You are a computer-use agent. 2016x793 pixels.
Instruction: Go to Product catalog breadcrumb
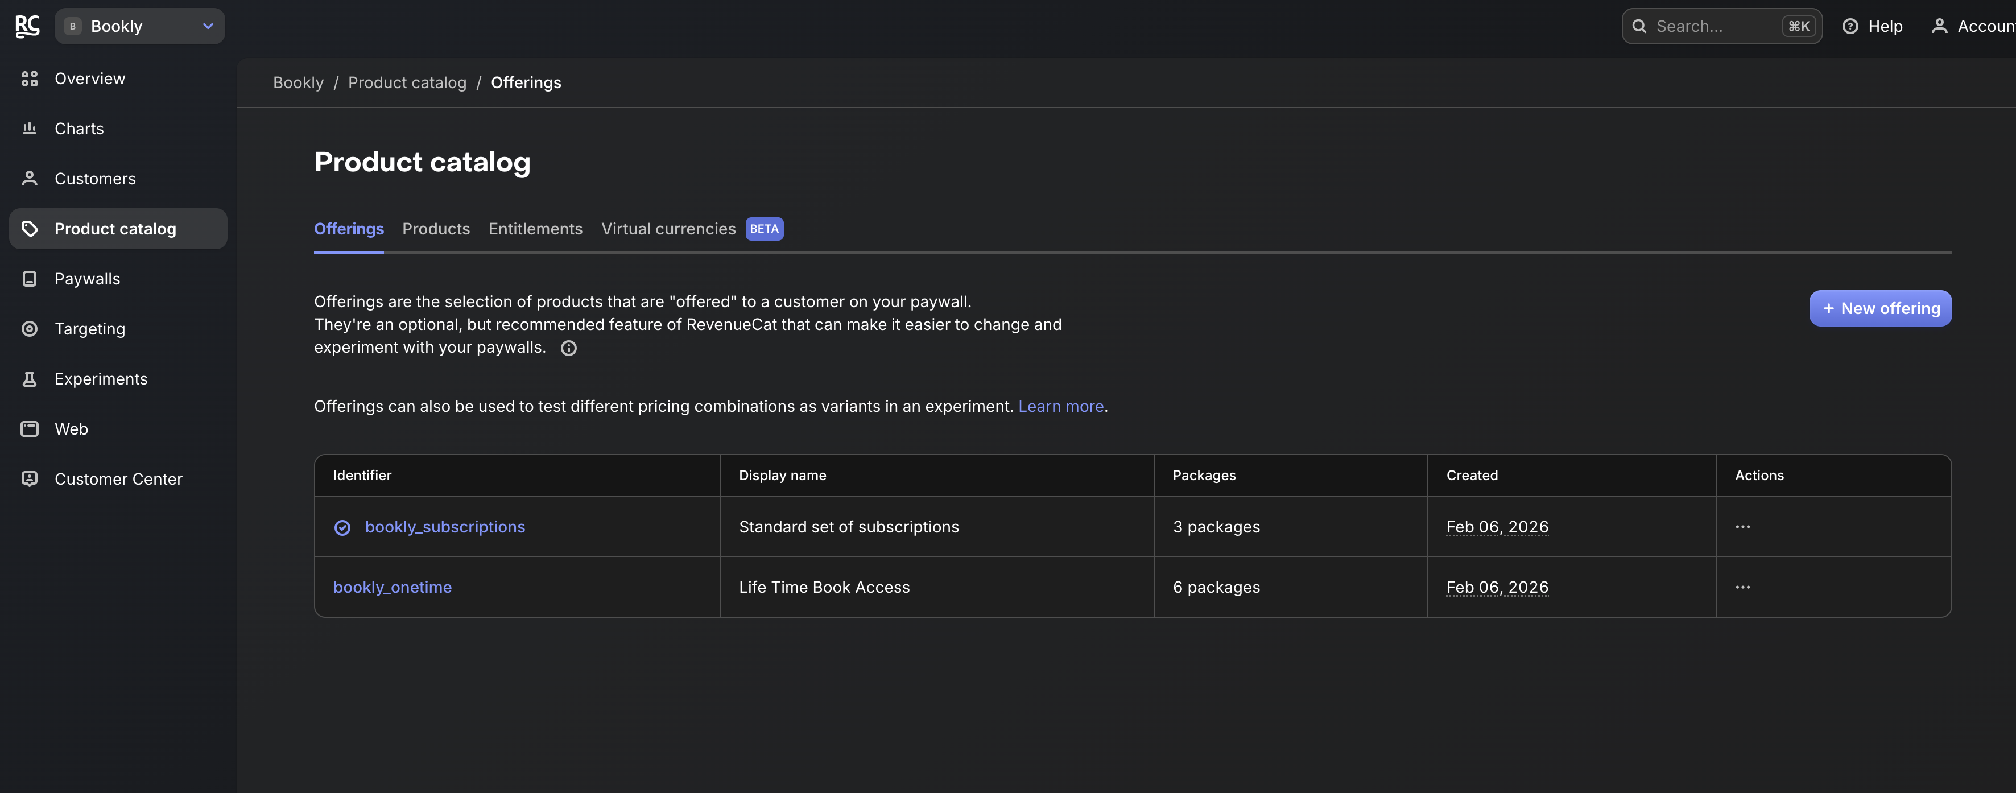pos(407,82)
